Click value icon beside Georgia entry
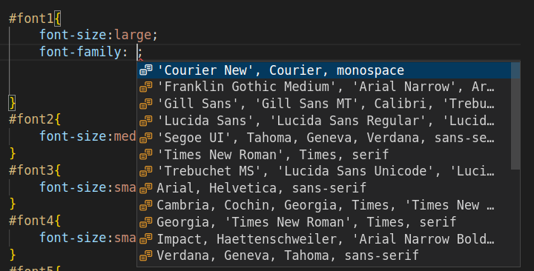Image resolution: width=534 pixels, height=271 pixels. pyautogui.click(x=146, y=222)
